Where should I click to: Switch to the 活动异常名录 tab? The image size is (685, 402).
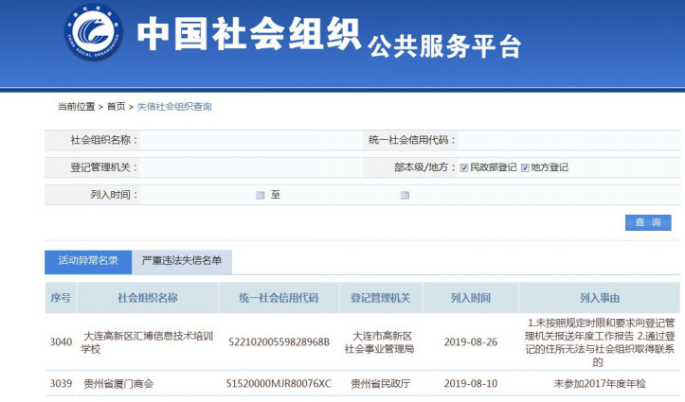click(x=87, y=260)
